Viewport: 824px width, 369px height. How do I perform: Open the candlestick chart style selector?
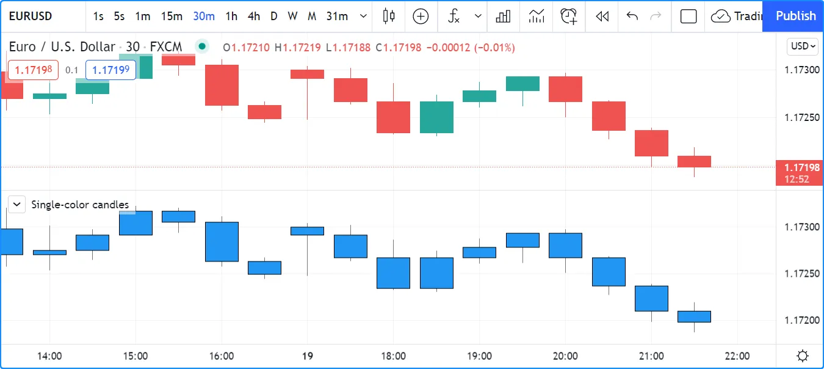point(389,16)
